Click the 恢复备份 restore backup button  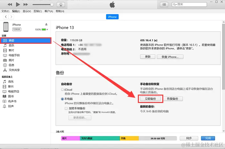173,99
